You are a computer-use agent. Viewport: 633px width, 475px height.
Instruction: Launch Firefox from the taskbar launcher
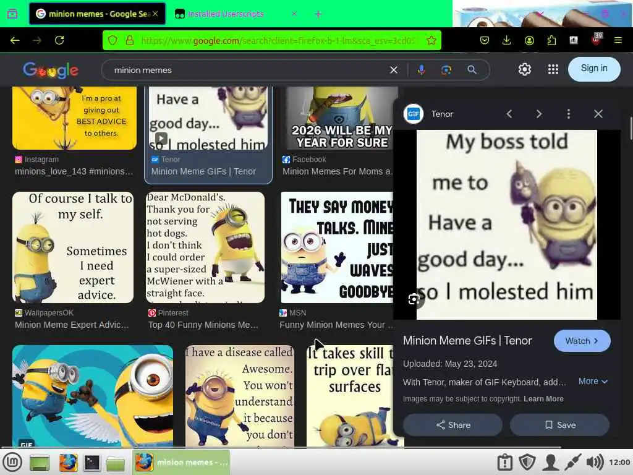68,463
